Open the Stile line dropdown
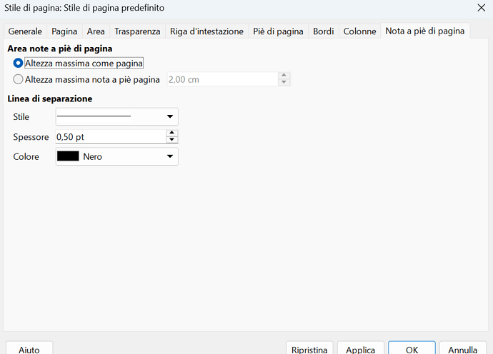This screenshot has height=354, width=493. coord(117,116)
